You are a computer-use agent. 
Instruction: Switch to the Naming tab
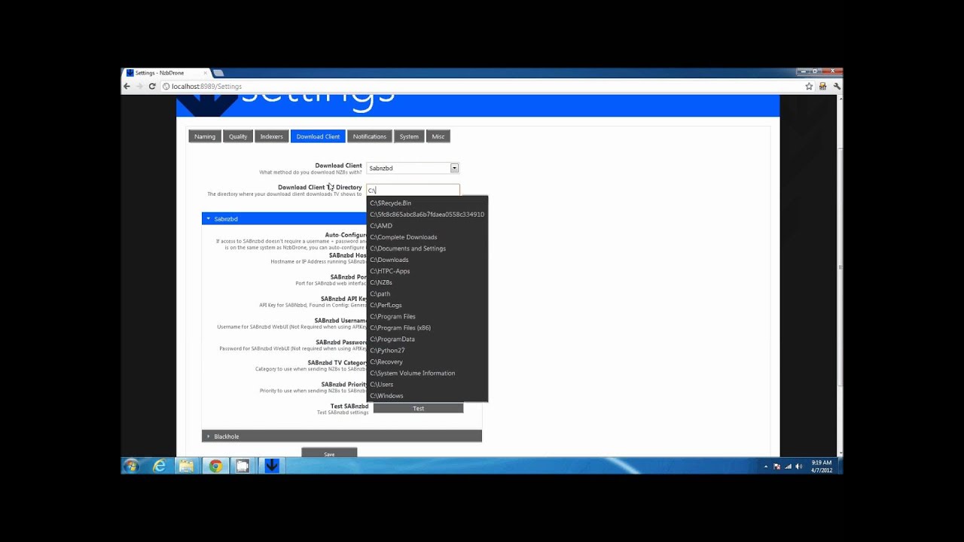[x=205, y=136]
